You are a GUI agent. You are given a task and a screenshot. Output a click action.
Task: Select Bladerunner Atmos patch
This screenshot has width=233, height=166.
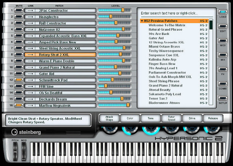click(164, 103)
